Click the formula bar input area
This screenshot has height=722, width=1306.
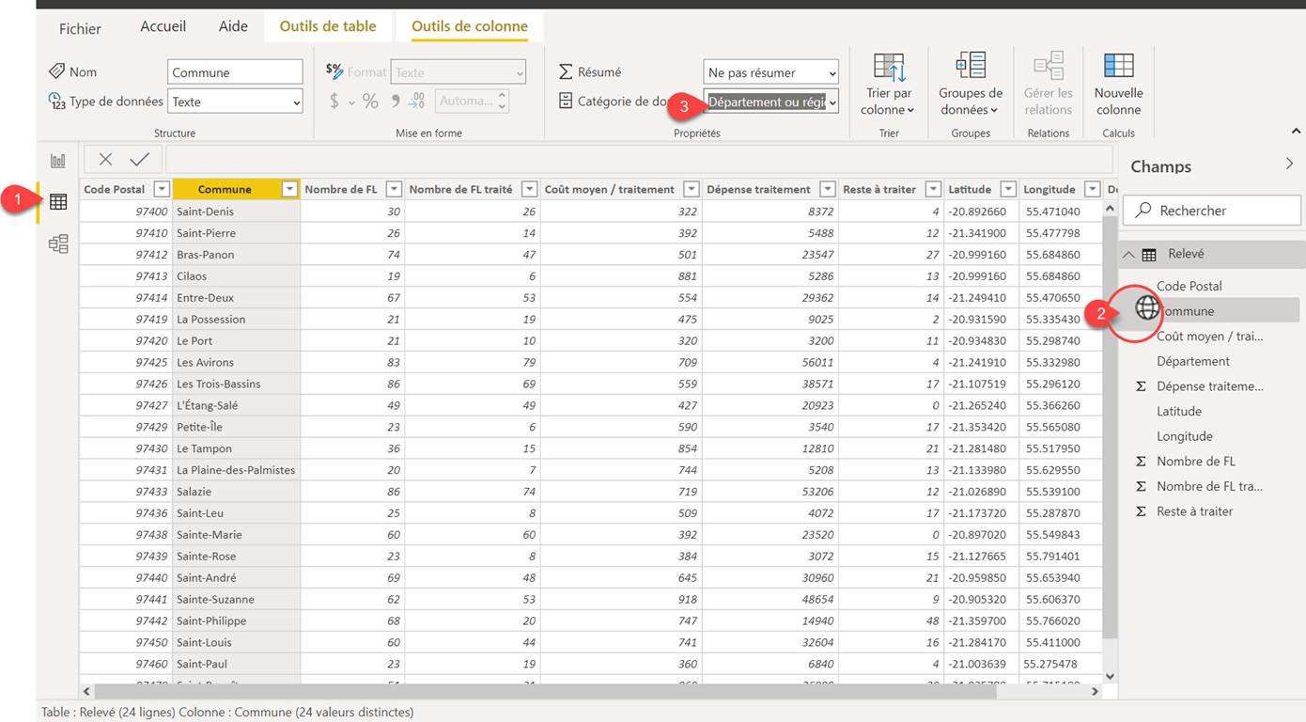pos(639,160)
